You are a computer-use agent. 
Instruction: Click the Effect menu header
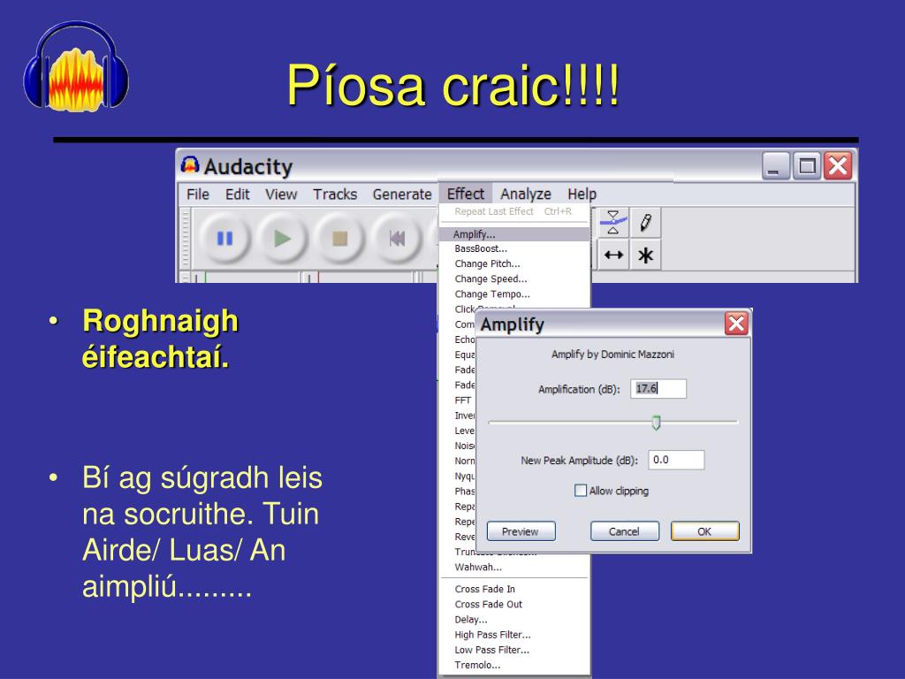point(466,194)
